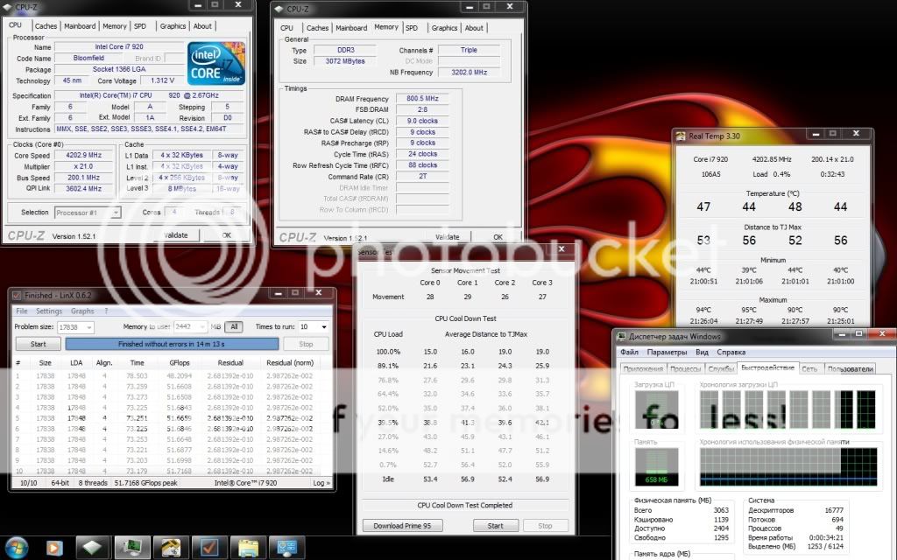The height and width of the screenshot is (560, 897).
Task: Open the ? help menu in LinX
Action: coord(106,311)
